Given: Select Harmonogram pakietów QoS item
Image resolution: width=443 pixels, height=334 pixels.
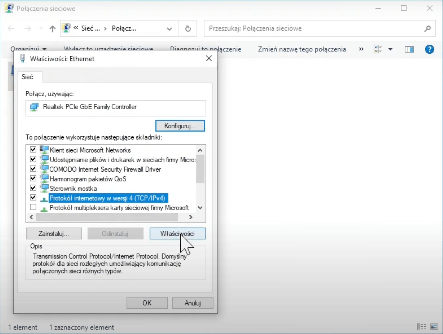Looking at the screenshot, I should coord(88,179).
